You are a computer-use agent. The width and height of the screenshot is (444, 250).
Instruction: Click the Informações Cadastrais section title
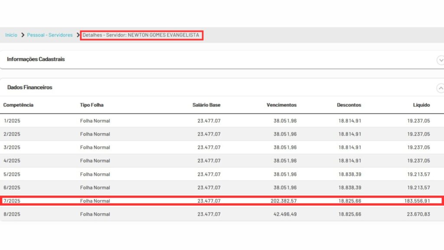pos(36,59)
